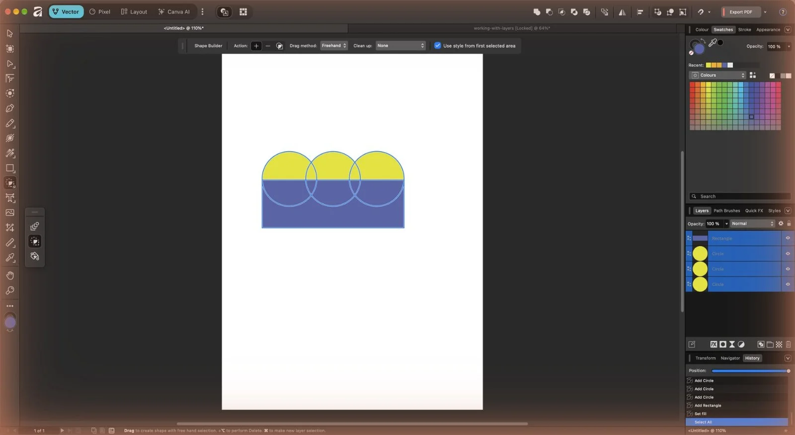
Task: Hide the first Circle layer
Action: click(x=788, y=254)
